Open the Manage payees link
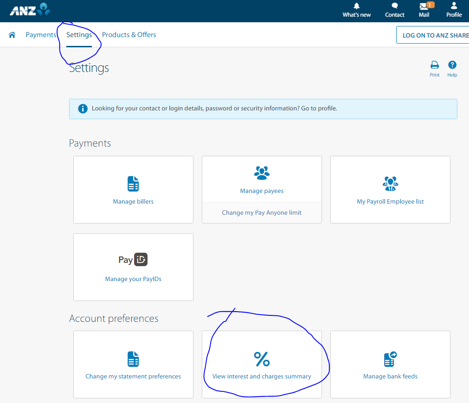Screen dimensions: 469x403 pyautogui.click(x=262, y=191)
